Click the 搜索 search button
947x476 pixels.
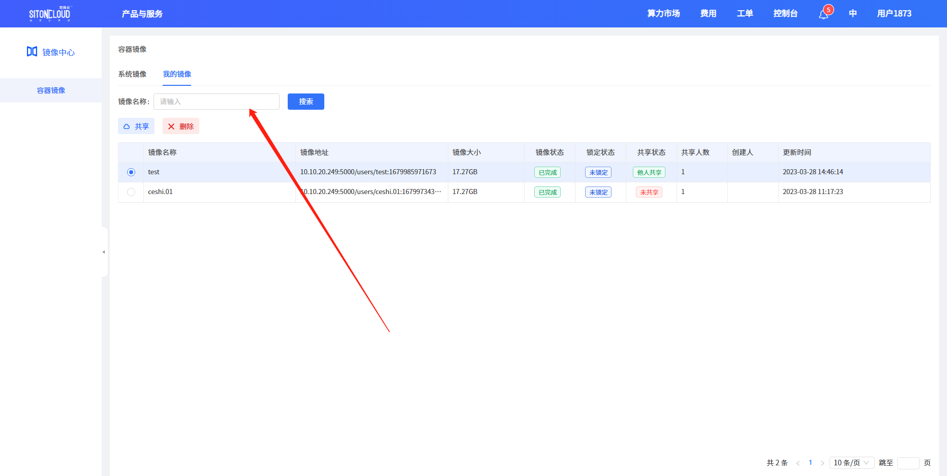click(x=306, y=102)
